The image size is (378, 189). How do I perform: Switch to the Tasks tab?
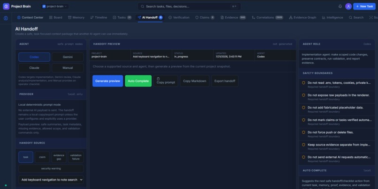(x=122, y=18)
